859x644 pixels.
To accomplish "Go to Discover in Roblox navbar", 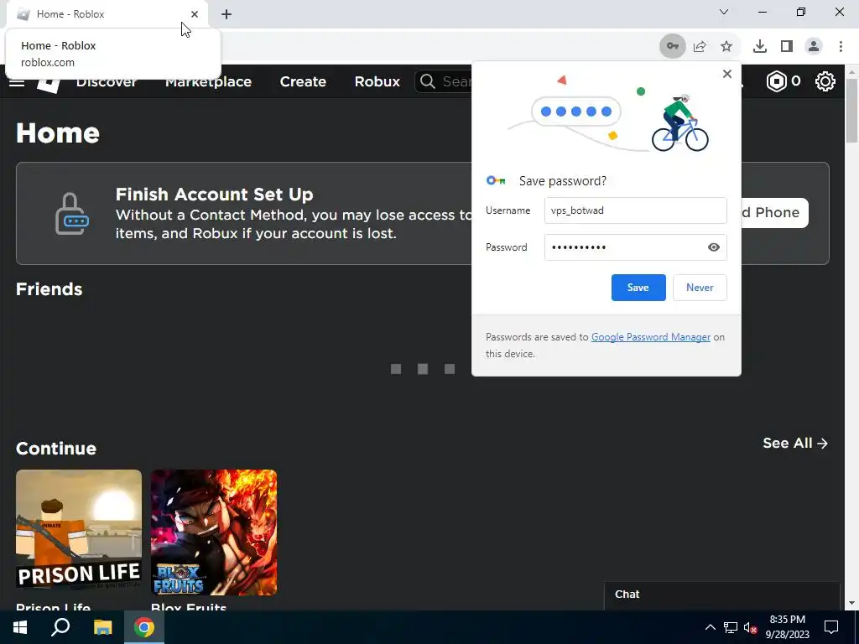I will [x=107, y=81].
